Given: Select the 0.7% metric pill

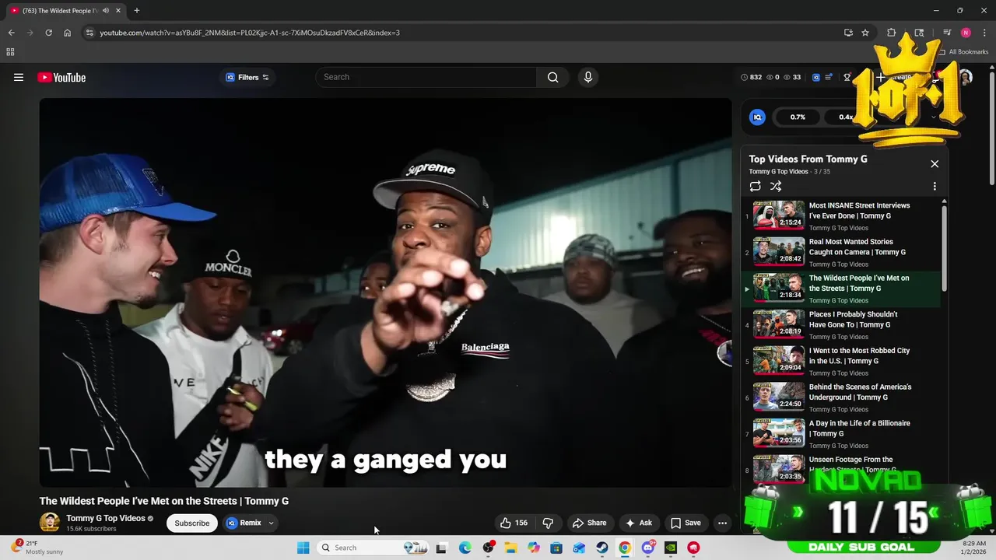Looking at the screenshot, I should (x=798, y=117).
